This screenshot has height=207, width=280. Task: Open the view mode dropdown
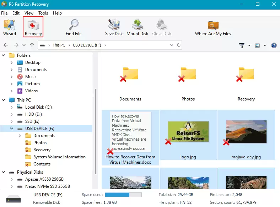coord(260,45)
